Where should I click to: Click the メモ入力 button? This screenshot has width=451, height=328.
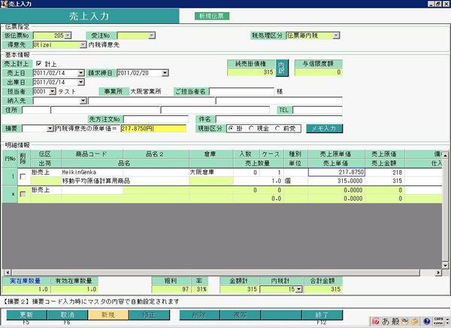pos(325,129)
